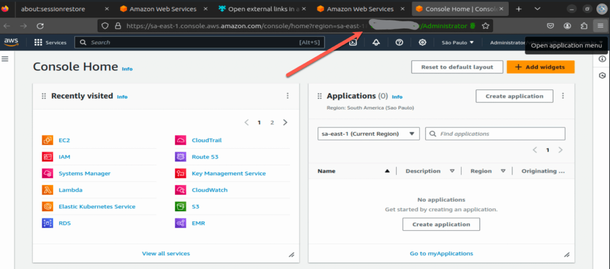
Task: Open Applications widget options menu
Action: [x=563, y=96]
